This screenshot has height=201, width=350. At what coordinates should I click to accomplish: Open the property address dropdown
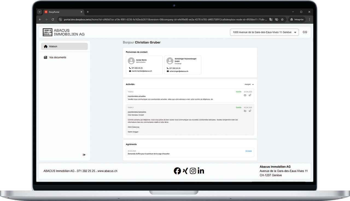264,32
